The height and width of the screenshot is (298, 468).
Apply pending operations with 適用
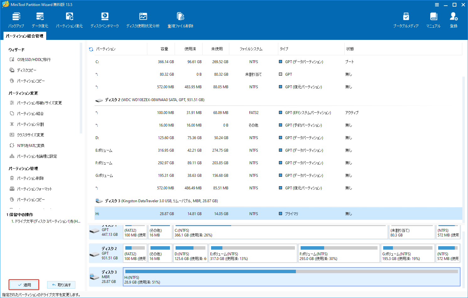(x=24, y=284)
